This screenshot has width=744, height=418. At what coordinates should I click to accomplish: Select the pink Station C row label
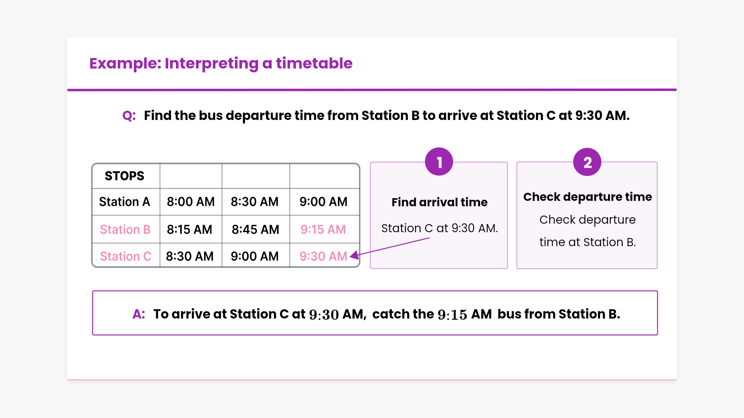tap(126, 256)
